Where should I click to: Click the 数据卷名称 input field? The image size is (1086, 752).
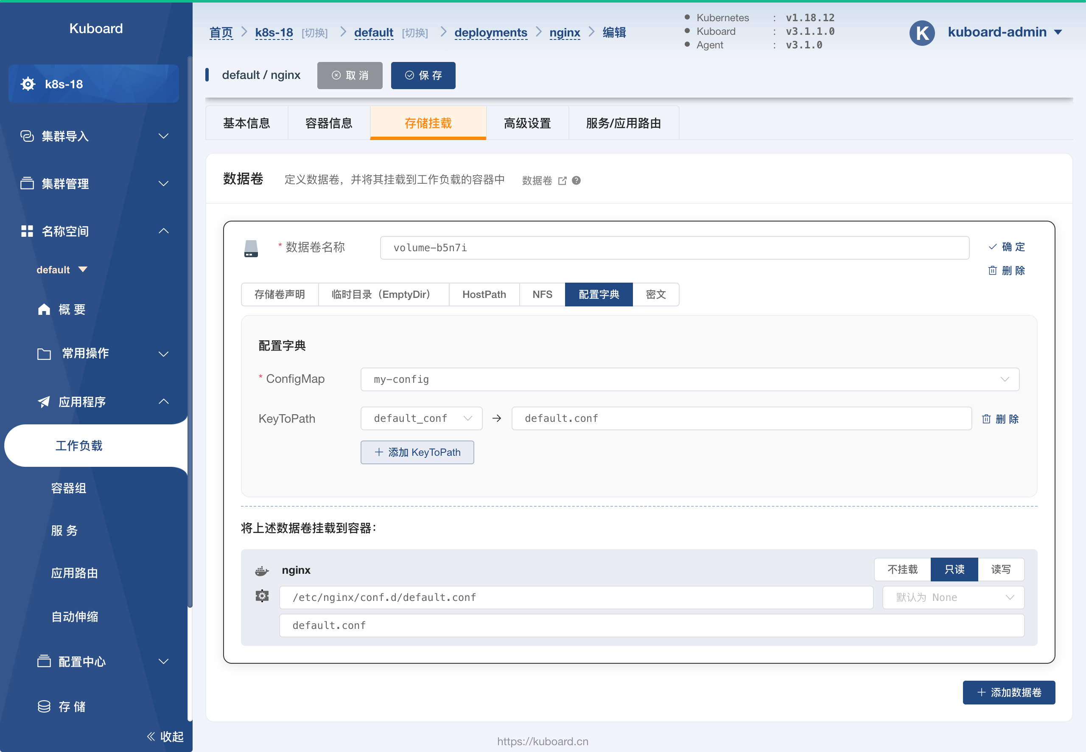tap(675, 248)
